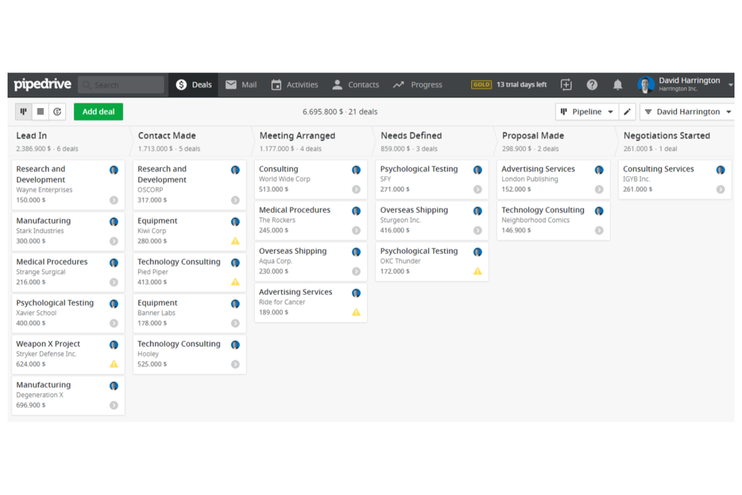Screen dimensions: 742x495
Task: Open the deal conversion rate icon
Action: (x=57, y=111)
